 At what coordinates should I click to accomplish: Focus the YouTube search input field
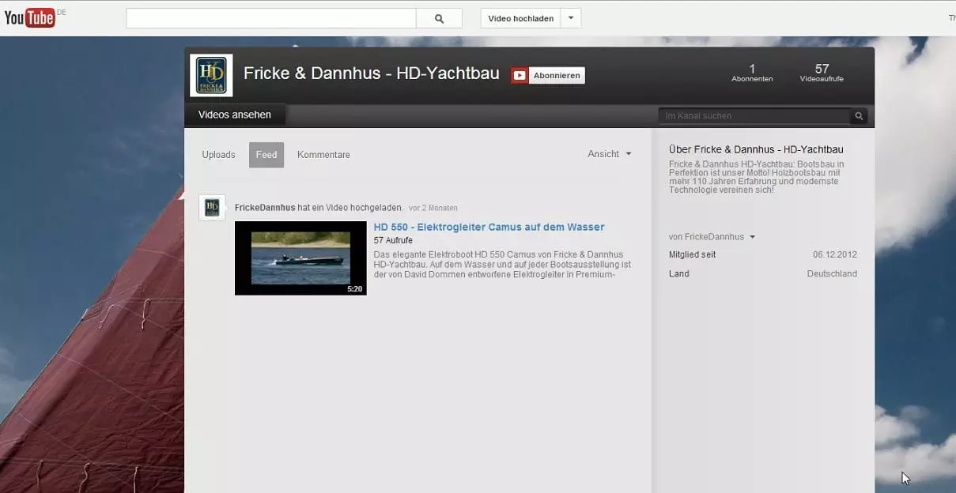[271, 18]
